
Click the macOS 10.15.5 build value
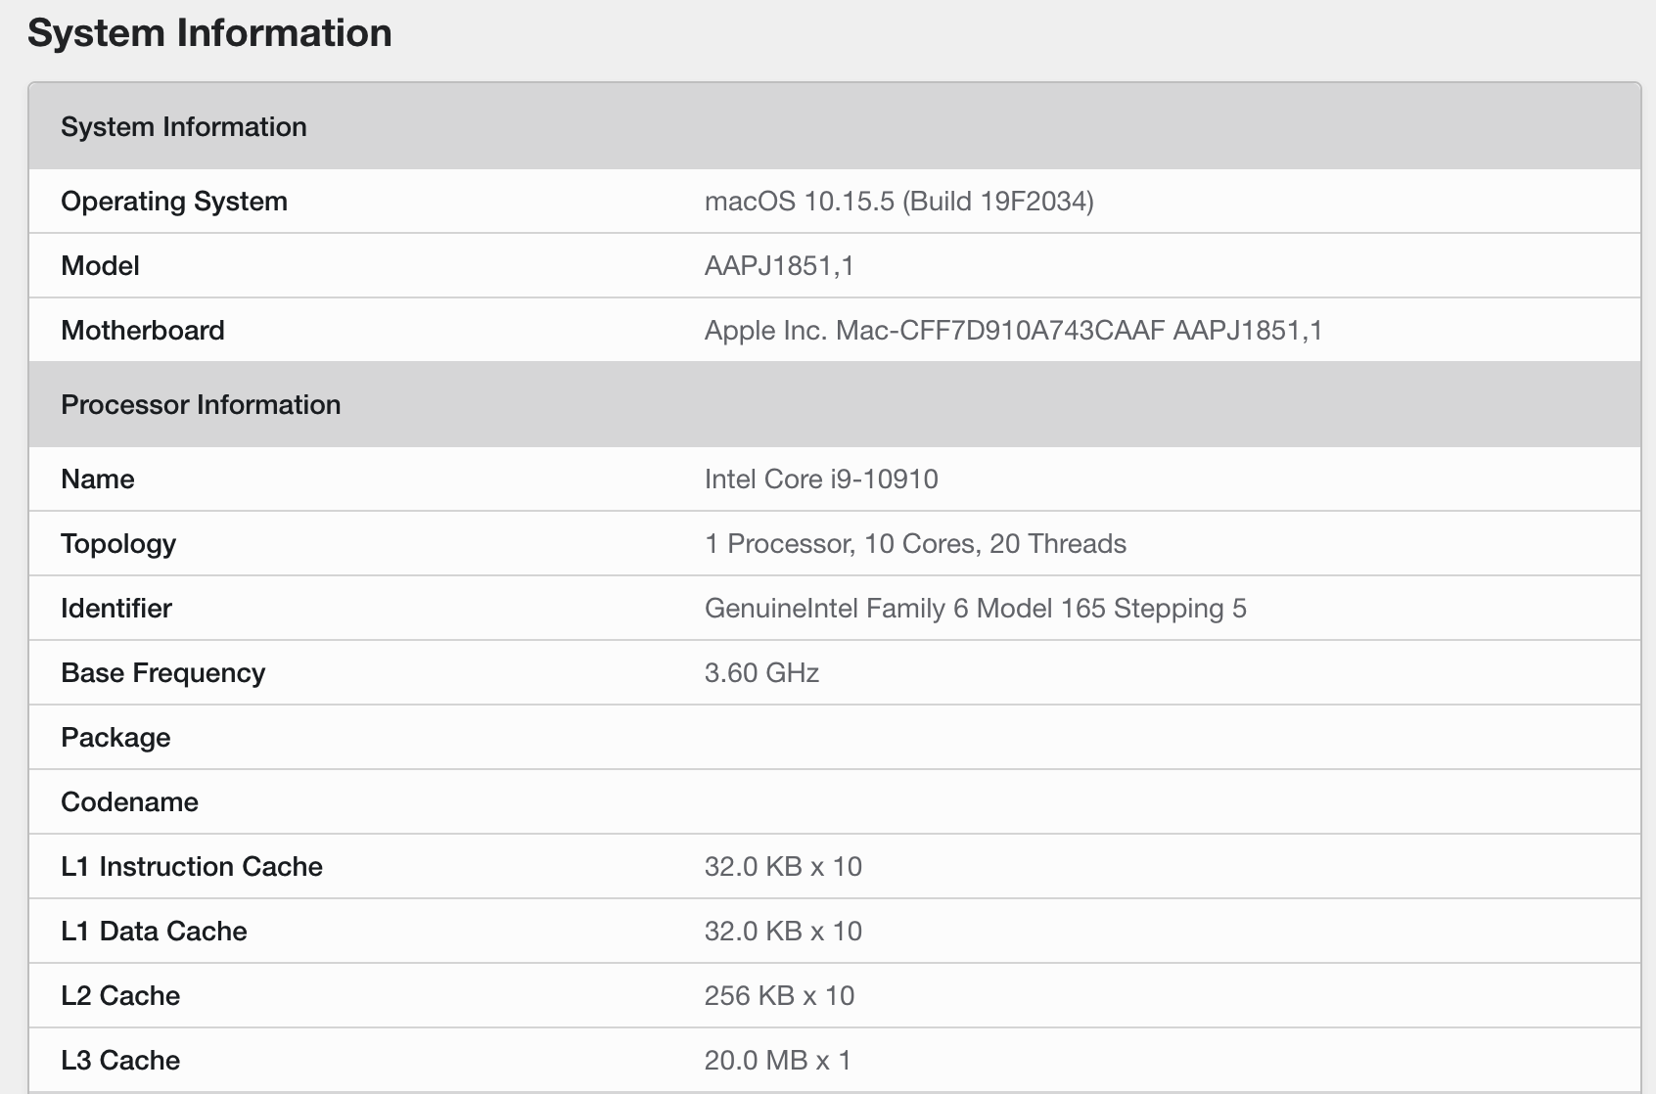pos(898,202)
